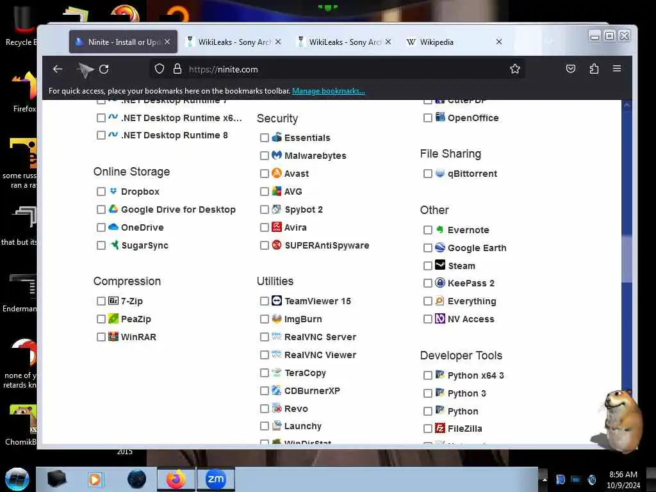The image size is (656, 492).
Task: Switch to the first WikiLeaks - Sony tab
Action: [234, 42]
